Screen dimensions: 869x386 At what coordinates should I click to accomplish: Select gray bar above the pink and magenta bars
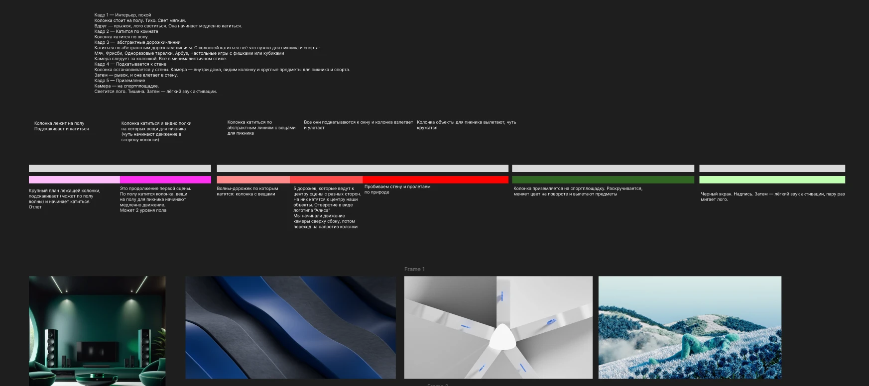120,168
